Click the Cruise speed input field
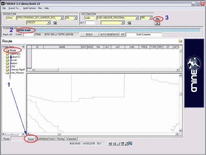 [28, 34]
